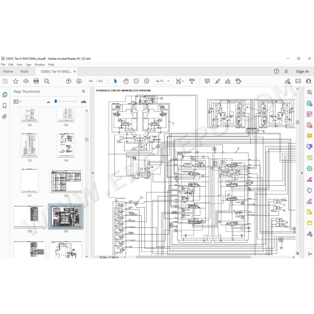Zoom in with the plus button
This screenshot has width=314, height=314.
click(147, 81)
